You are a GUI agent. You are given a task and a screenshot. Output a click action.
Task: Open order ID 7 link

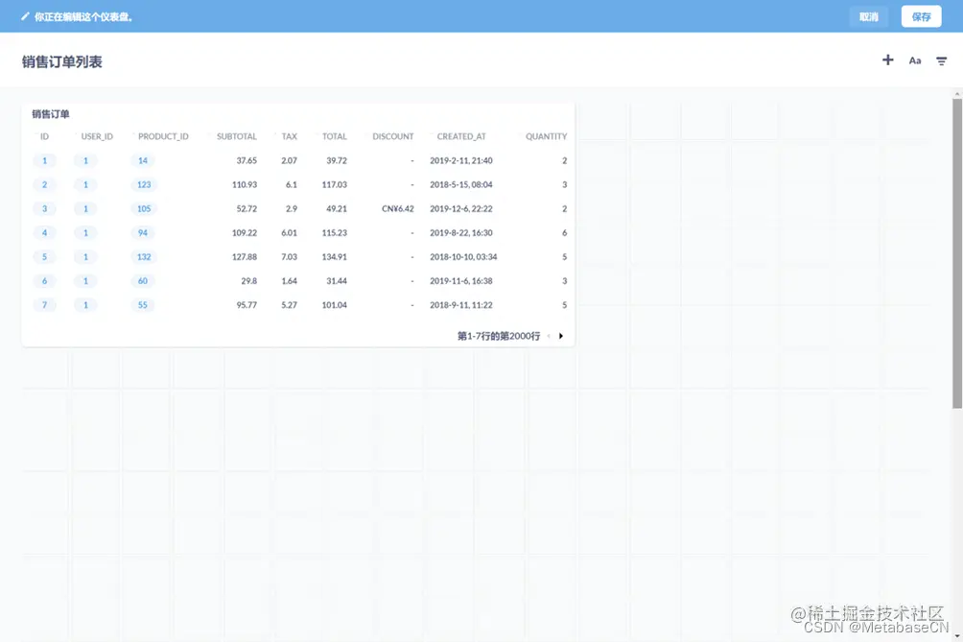pos(44,305)
